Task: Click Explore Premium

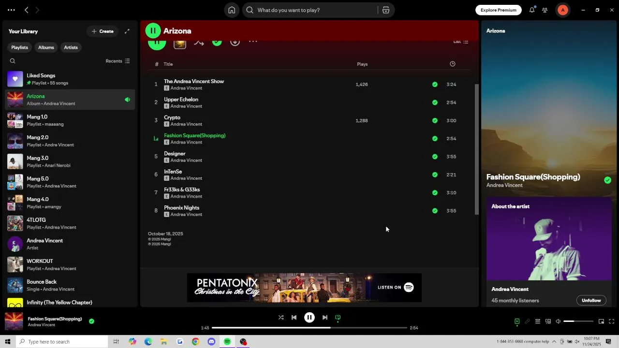Action: 499,10
